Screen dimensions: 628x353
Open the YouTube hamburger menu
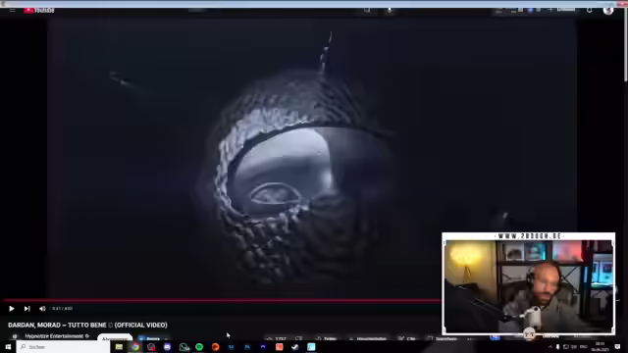(x=12, y=10)
